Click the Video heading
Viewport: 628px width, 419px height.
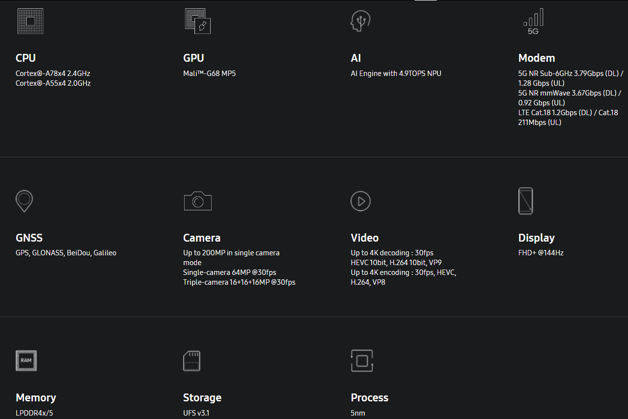point(365,238)
